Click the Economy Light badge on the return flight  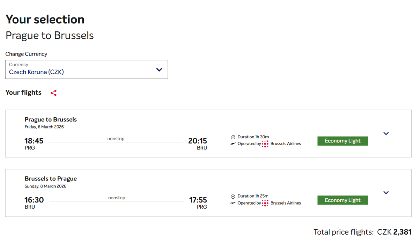[x=342, y=200]
